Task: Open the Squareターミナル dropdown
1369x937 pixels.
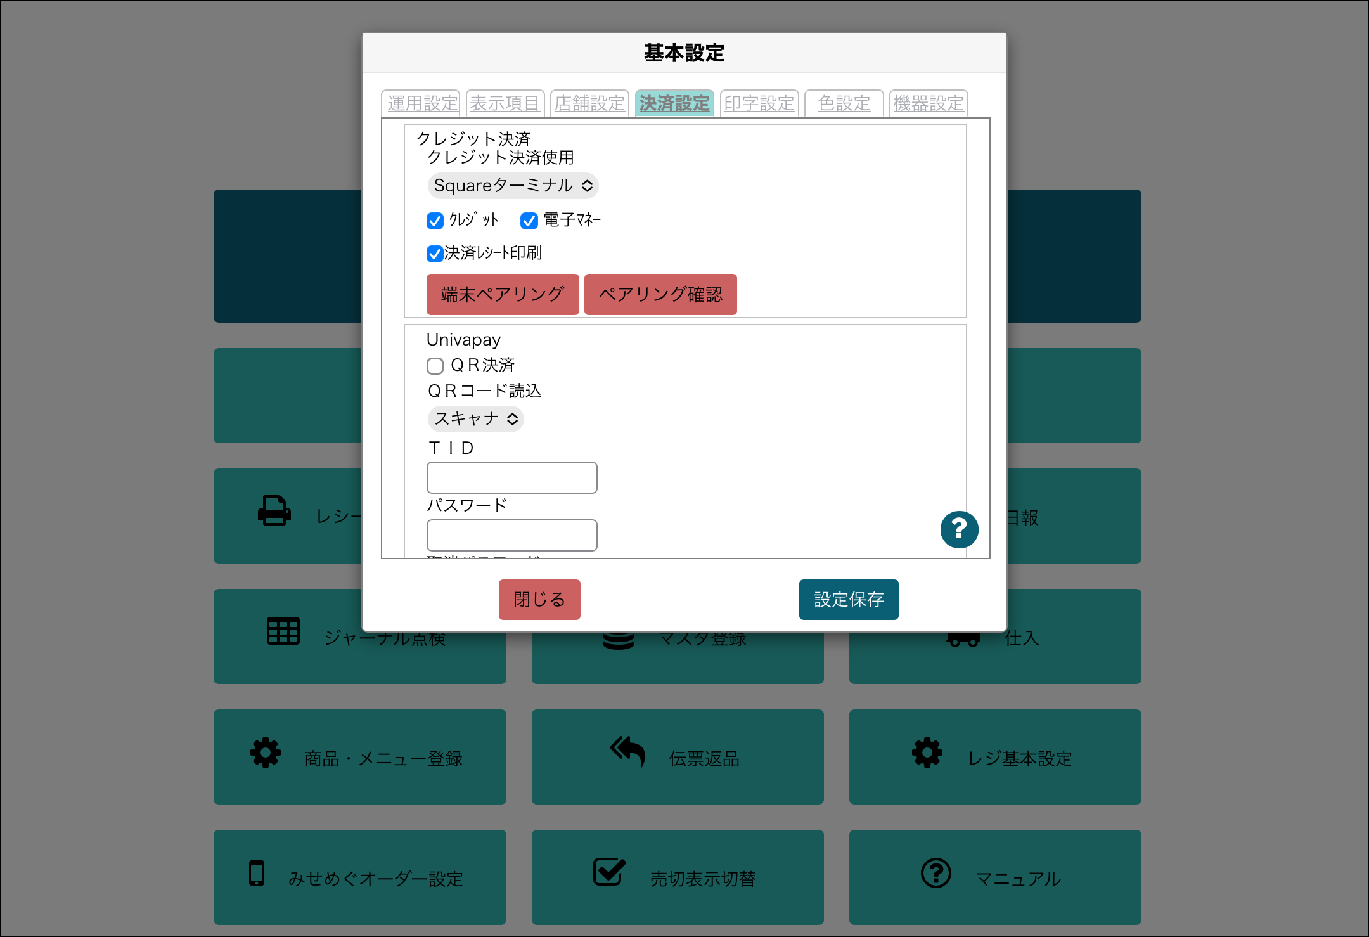Action: point(513,186)
